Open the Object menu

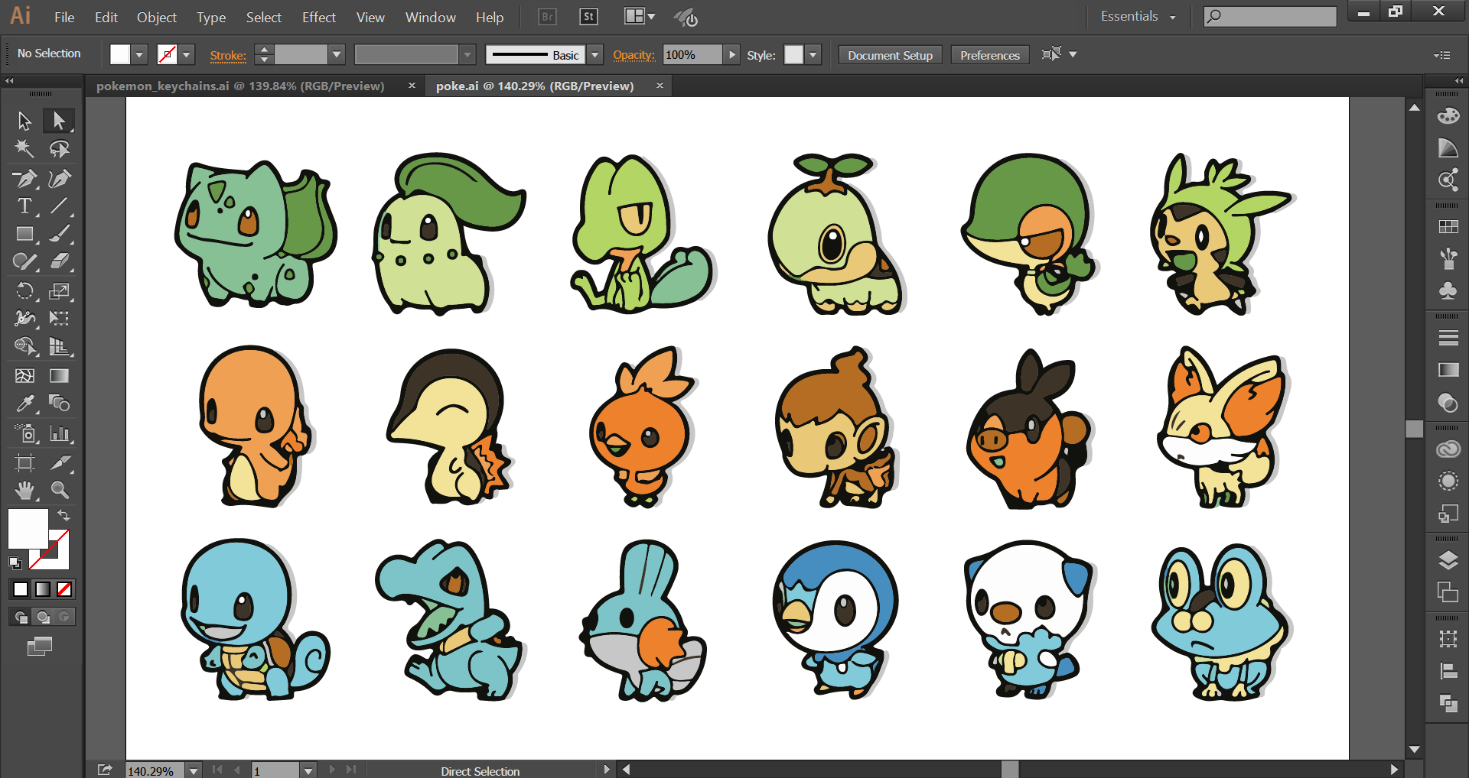coord(157,17)
